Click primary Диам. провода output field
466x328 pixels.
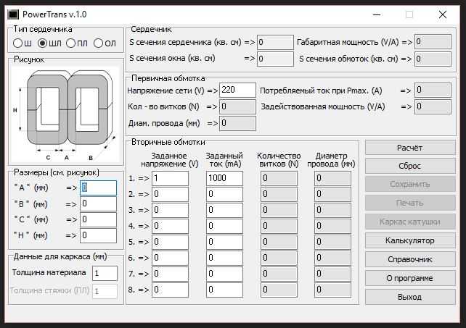click(237, 123)
